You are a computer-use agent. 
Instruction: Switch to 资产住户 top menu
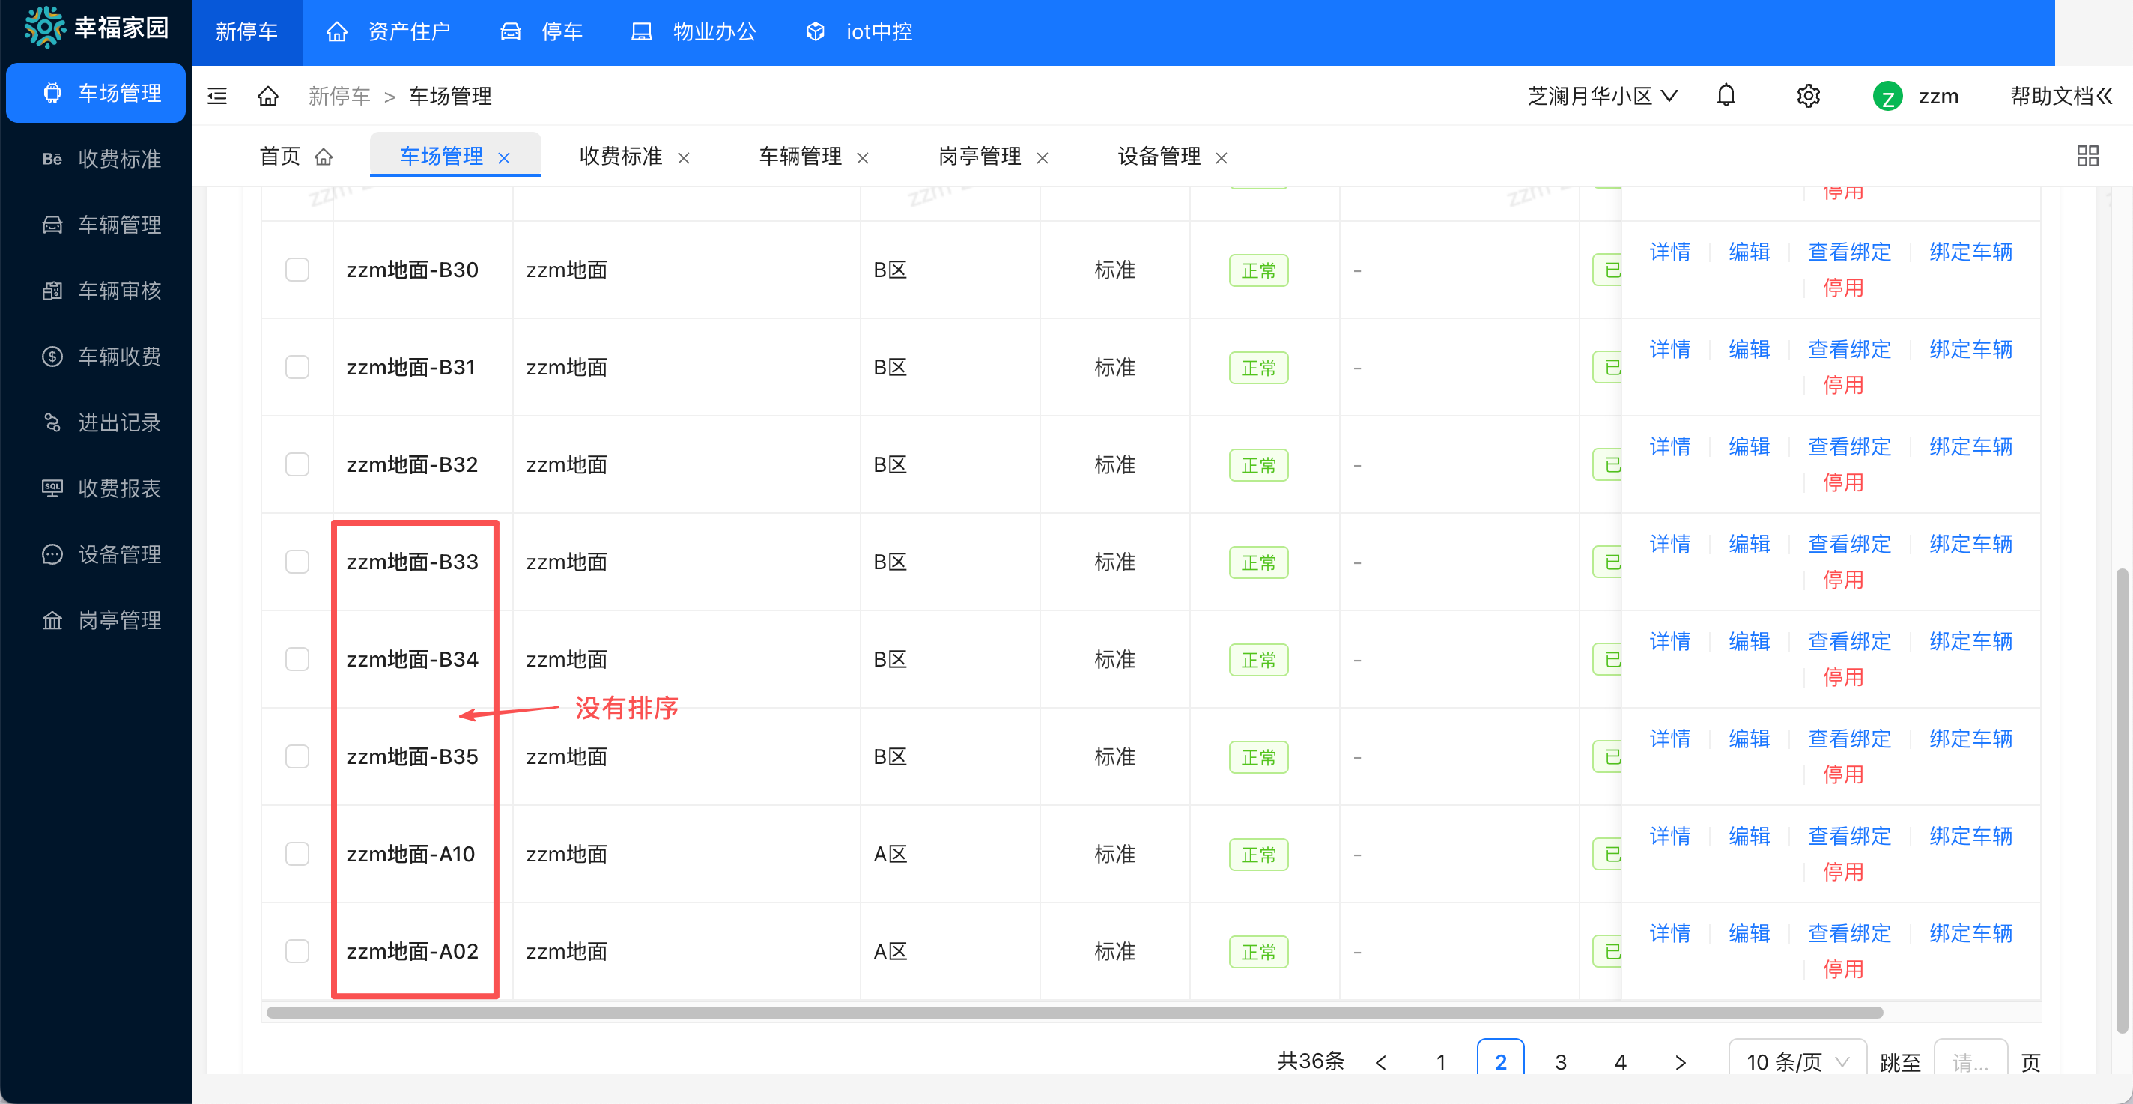coord(389,32)
